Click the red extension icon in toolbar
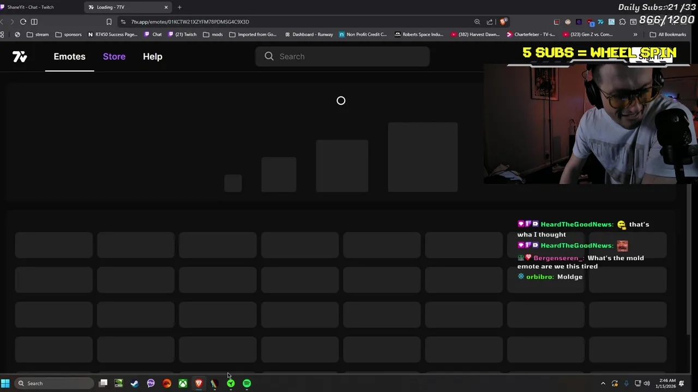Image resolution: width=698 pixels, height=392 pixels. click(x=557, y=22)
